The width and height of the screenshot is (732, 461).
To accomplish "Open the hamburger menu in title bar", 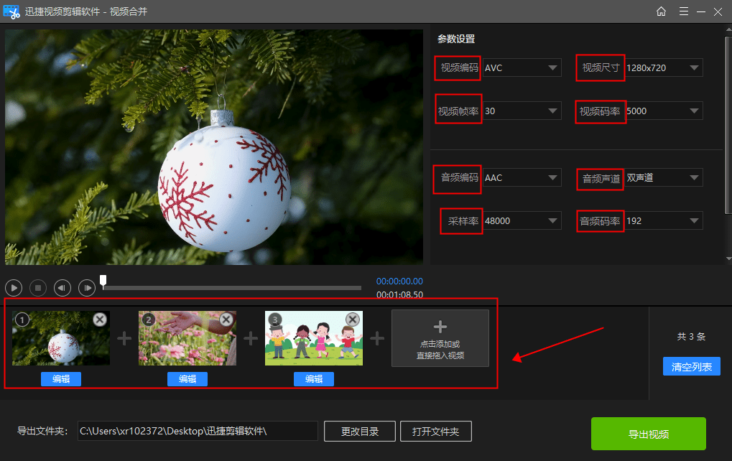I will tap(683, 11).
